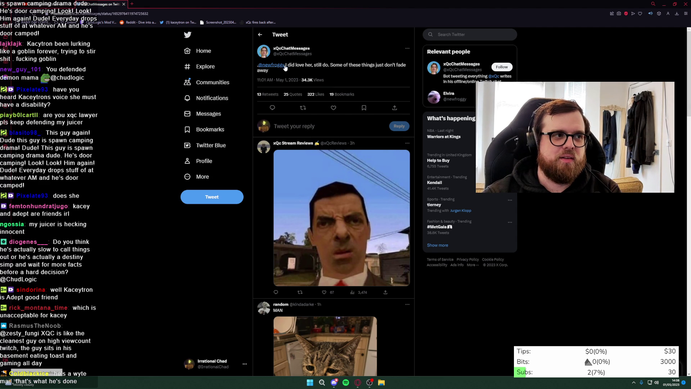
Task: Open Bookmarks in the sidebar
Action: click(204, 130)
